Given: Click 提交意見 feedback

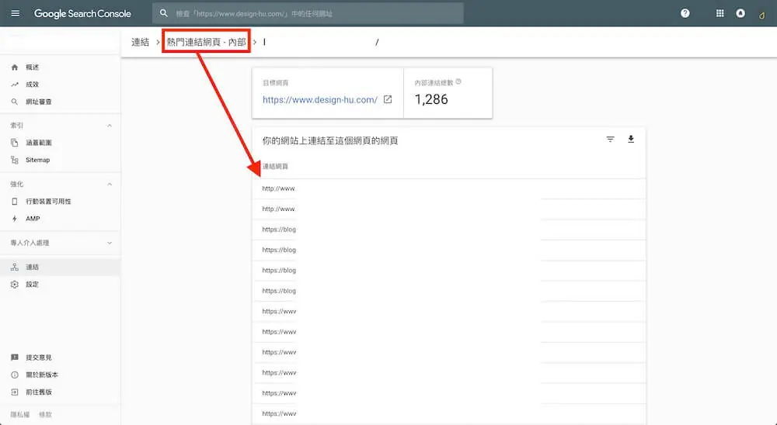Looking at the screenshot, I should (x=39, y=358).
